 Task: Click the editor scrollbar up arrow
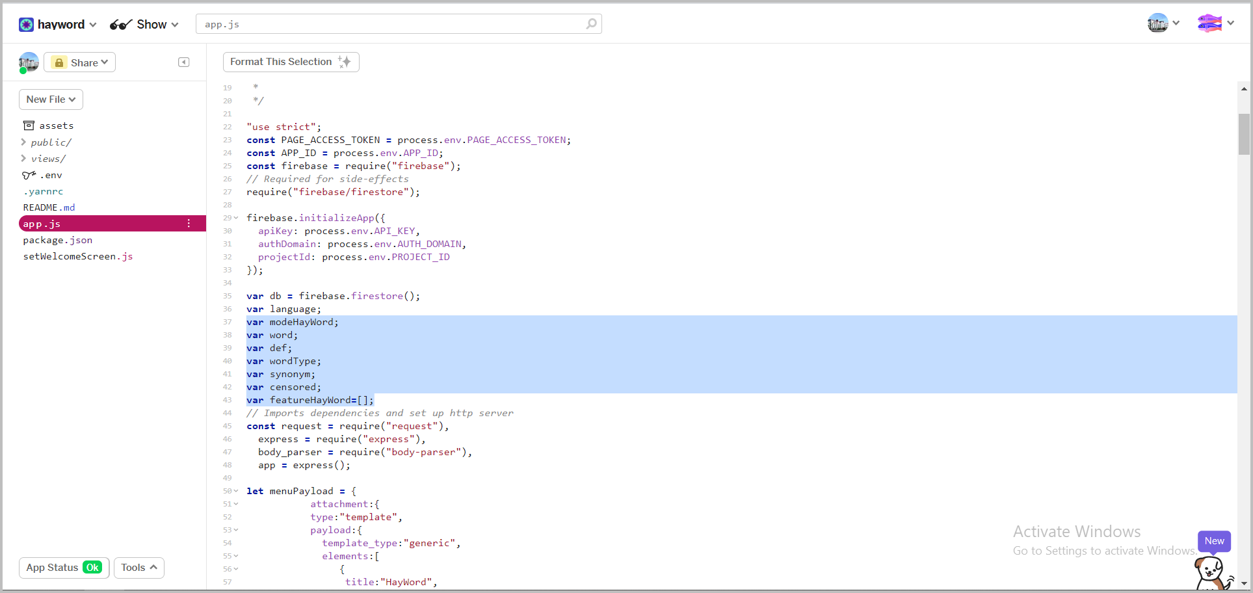tap(1244, 88)
